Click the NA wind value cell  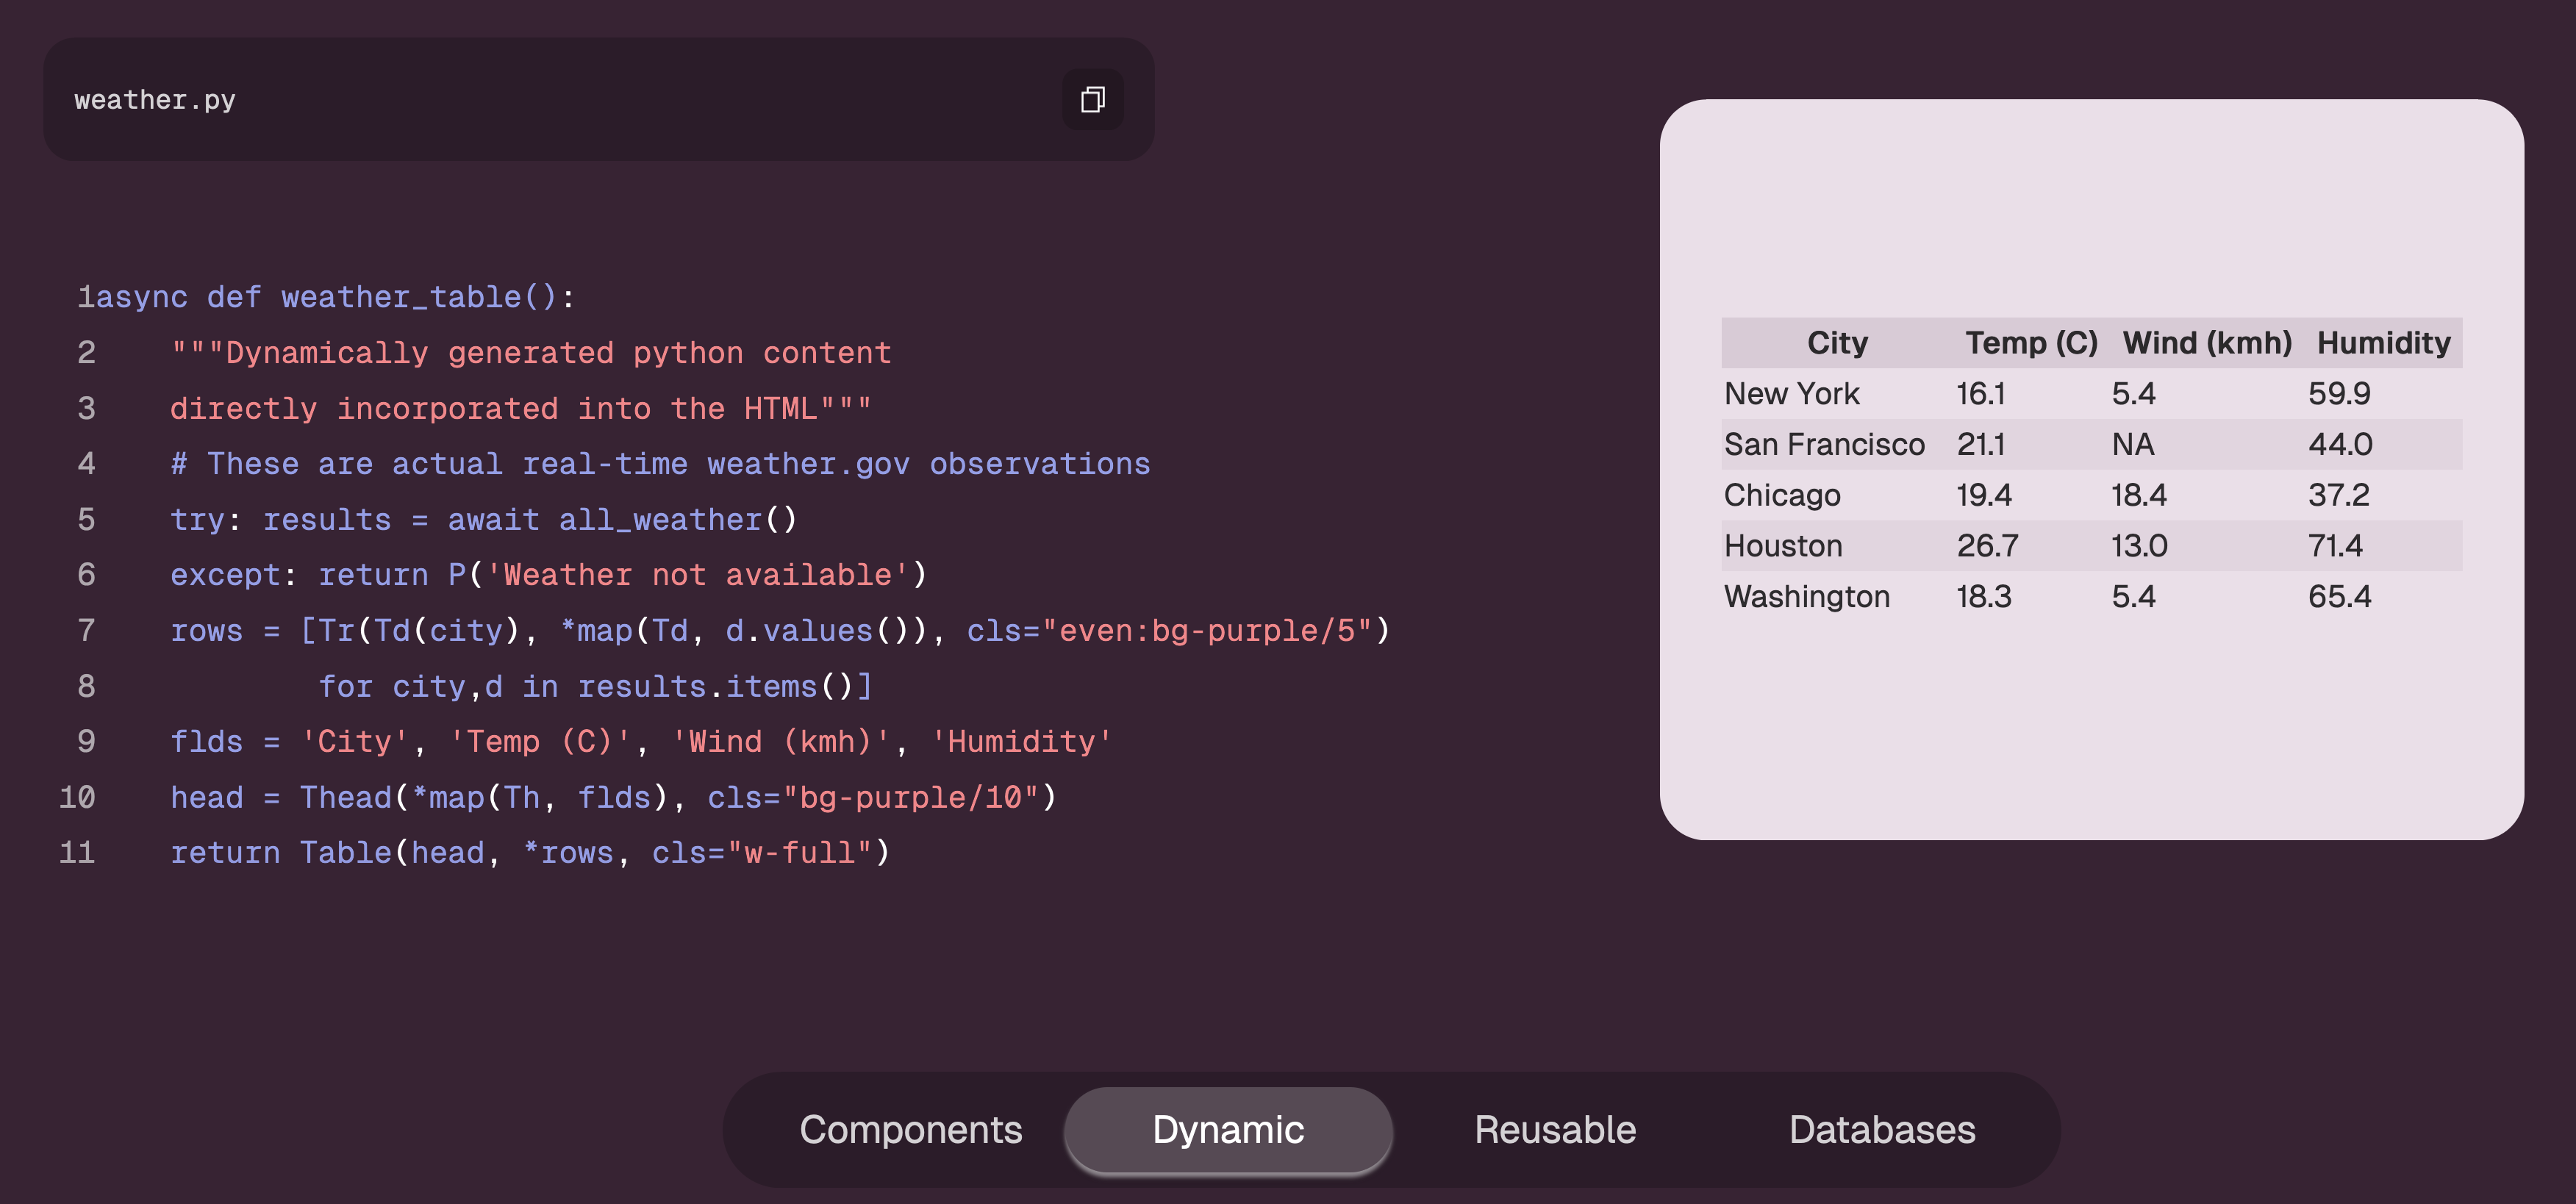2132,445
